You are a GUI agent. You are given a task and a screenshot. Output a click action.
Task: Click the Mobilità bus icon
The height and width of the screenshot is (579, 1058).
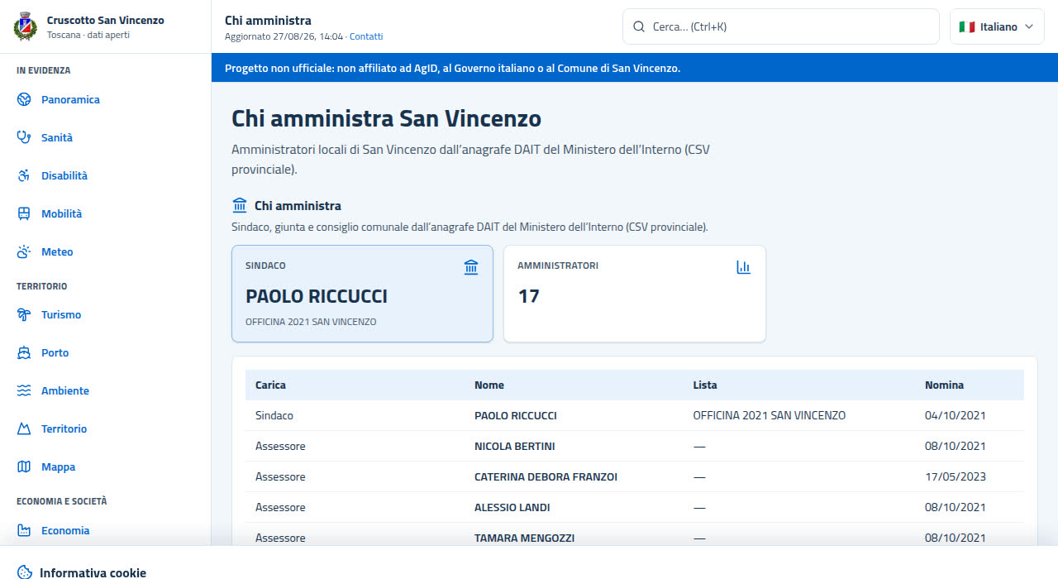(x=24, y=214)
